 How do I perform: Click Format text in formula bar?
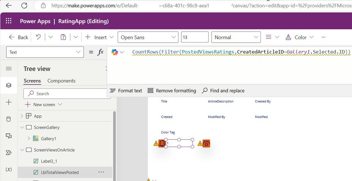pyautogui.click(x=126, y=91)
